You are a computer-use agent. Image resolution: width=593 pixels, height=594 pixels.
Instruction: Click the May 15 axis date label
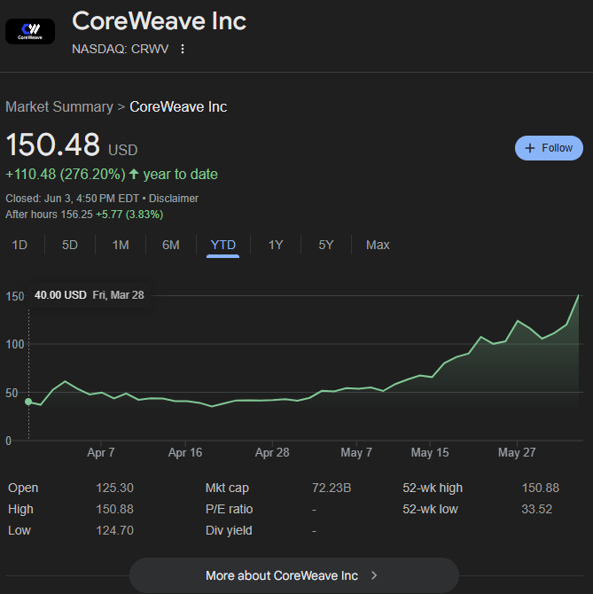[430, 452]
